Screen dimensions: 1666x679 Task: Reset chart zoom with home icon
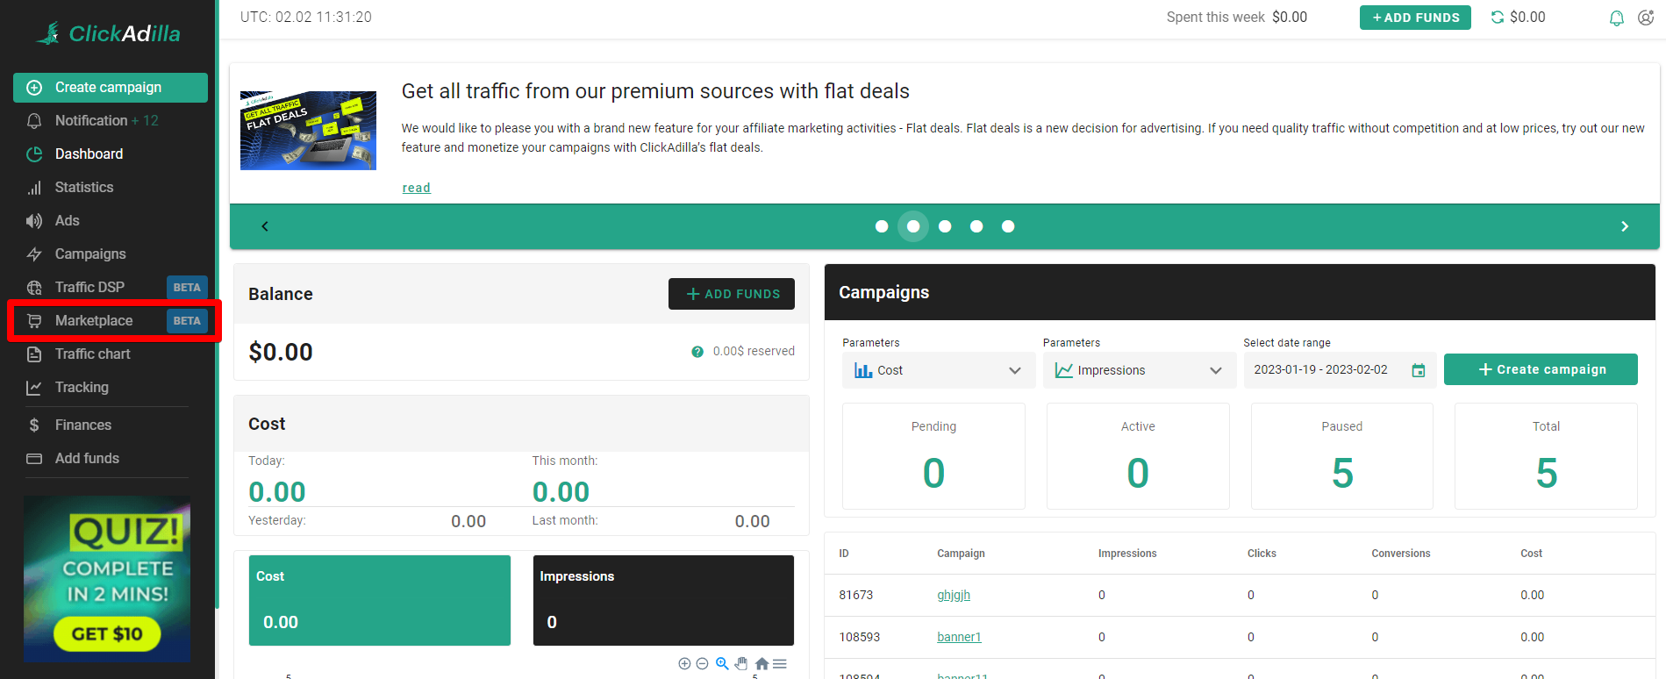[761, 664]
